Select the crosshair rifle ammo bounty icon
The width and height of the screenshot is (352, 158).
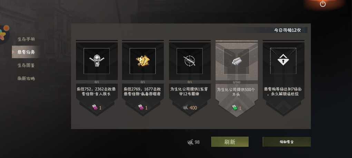189,61
